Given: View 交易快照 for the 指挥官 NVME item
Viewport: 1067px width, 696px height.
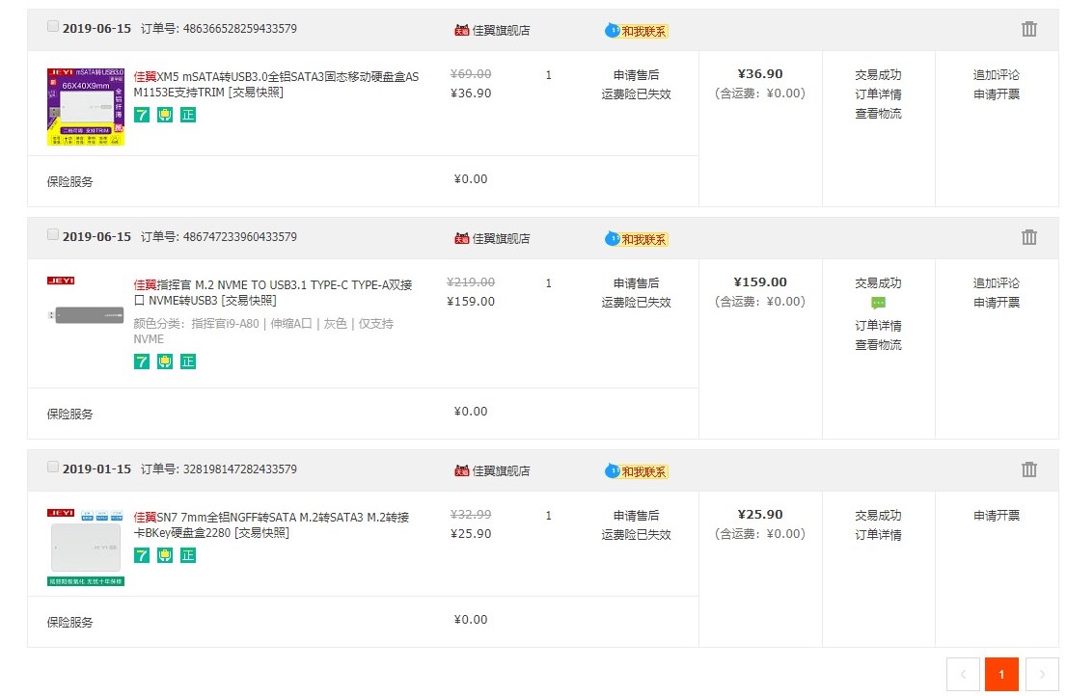Looking at the screenshot, I should point(249,301).
